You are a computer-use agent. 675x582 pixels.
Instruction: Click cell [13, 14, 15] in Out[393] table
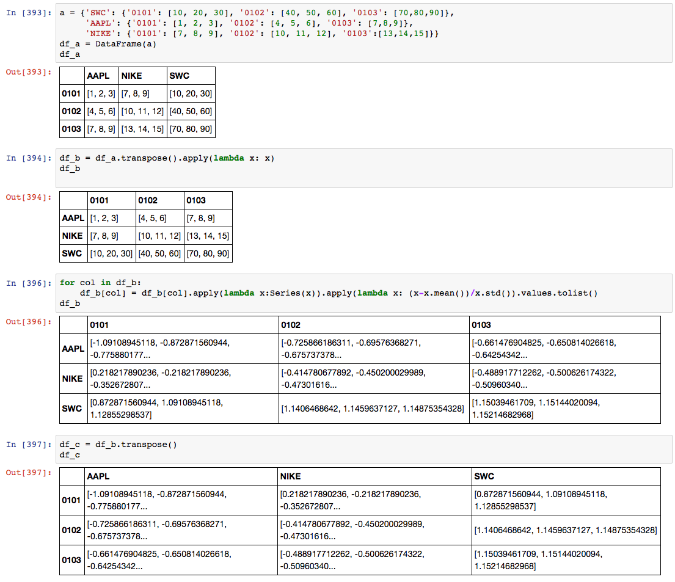[x=142, y=129]
